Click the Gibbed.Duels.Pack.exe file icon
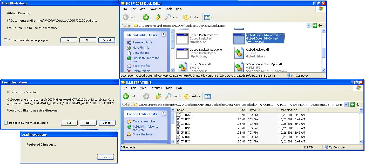Image resolution: width=365 pixels, height=164 pixels. click(182, 39)
